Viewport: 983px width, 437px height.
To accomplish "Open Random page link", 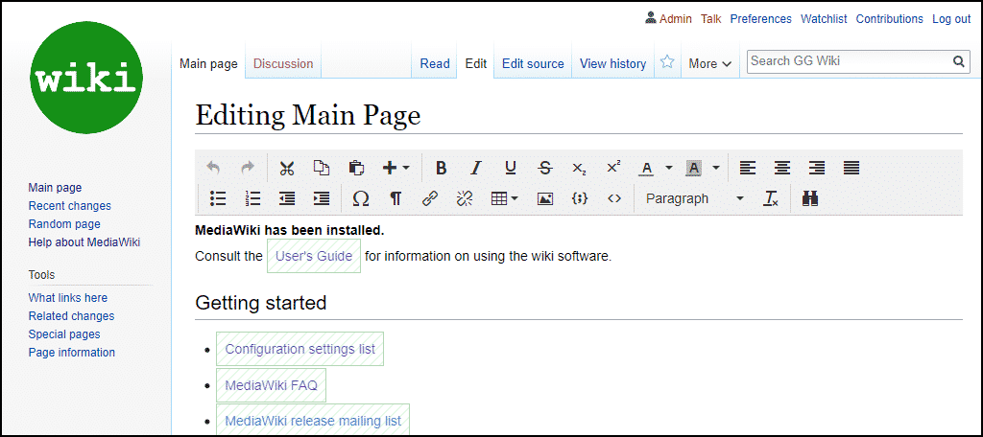I will (64, 223).
